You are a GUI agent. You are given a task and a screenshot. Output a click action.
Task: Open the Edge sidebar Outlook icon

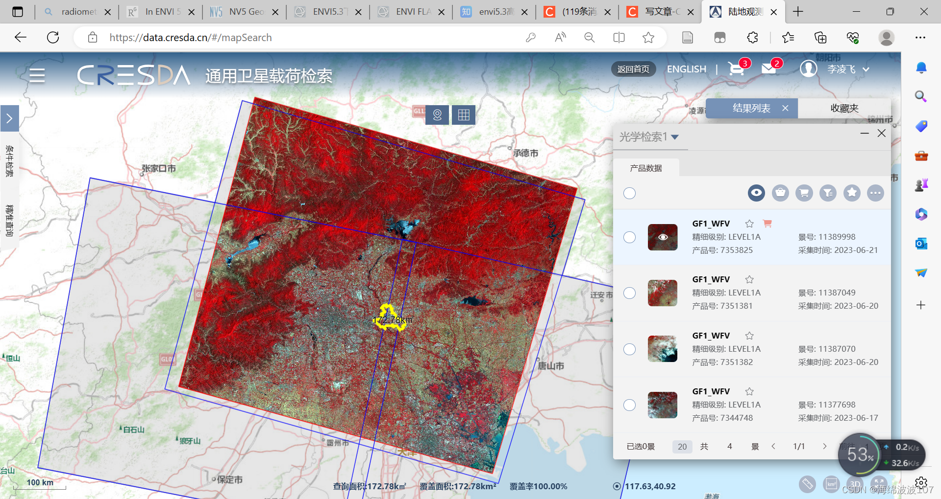click(x=921, y=243)
